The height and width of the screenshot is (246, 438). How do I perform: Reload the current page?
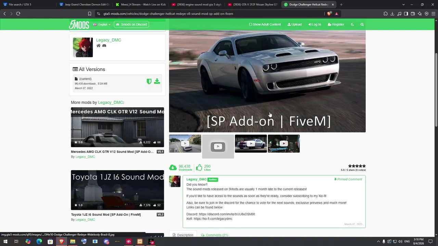click(18, 14)
